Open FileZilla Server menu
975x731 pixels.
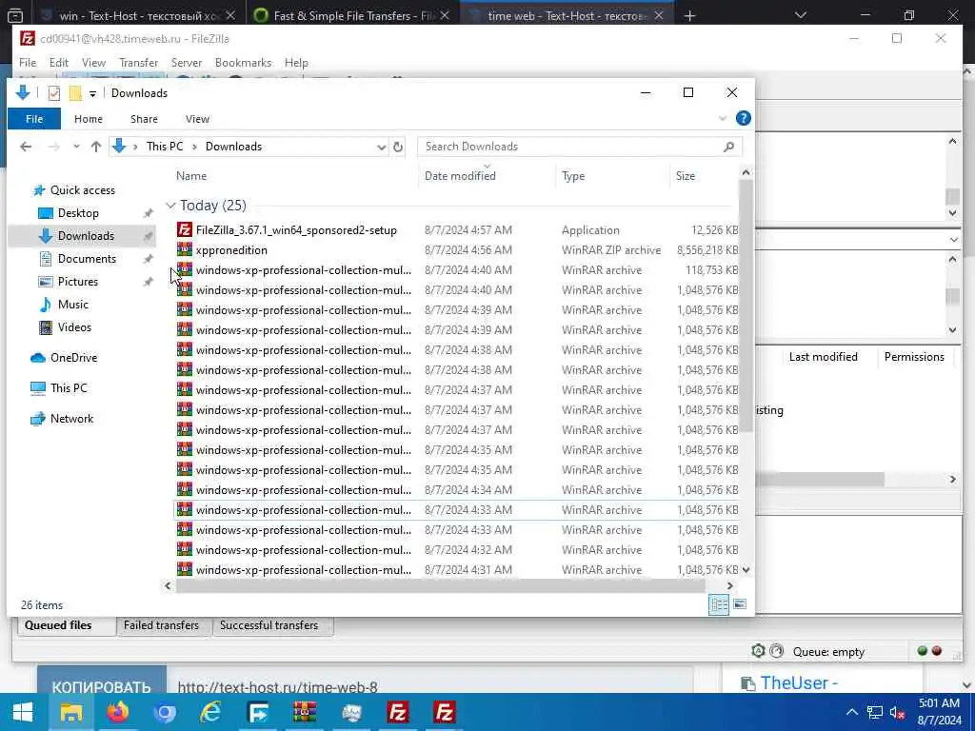(x=187, y=63)
